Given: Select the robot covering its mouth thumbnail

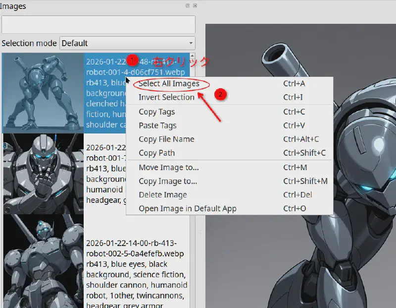Looking at the screenshot, I should point(43,174).
